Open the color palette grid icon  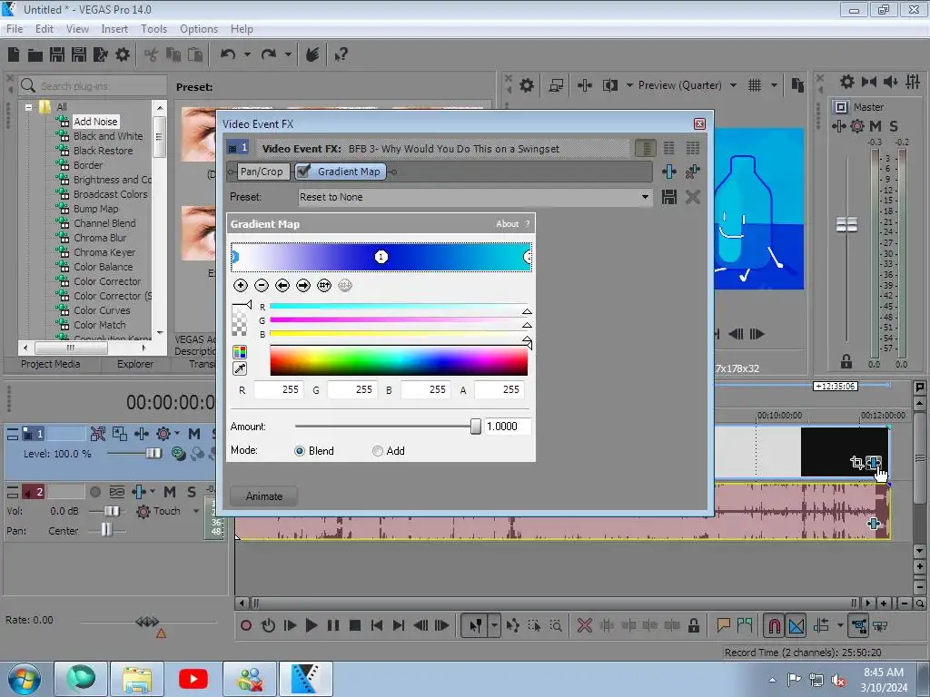point(240,352)
